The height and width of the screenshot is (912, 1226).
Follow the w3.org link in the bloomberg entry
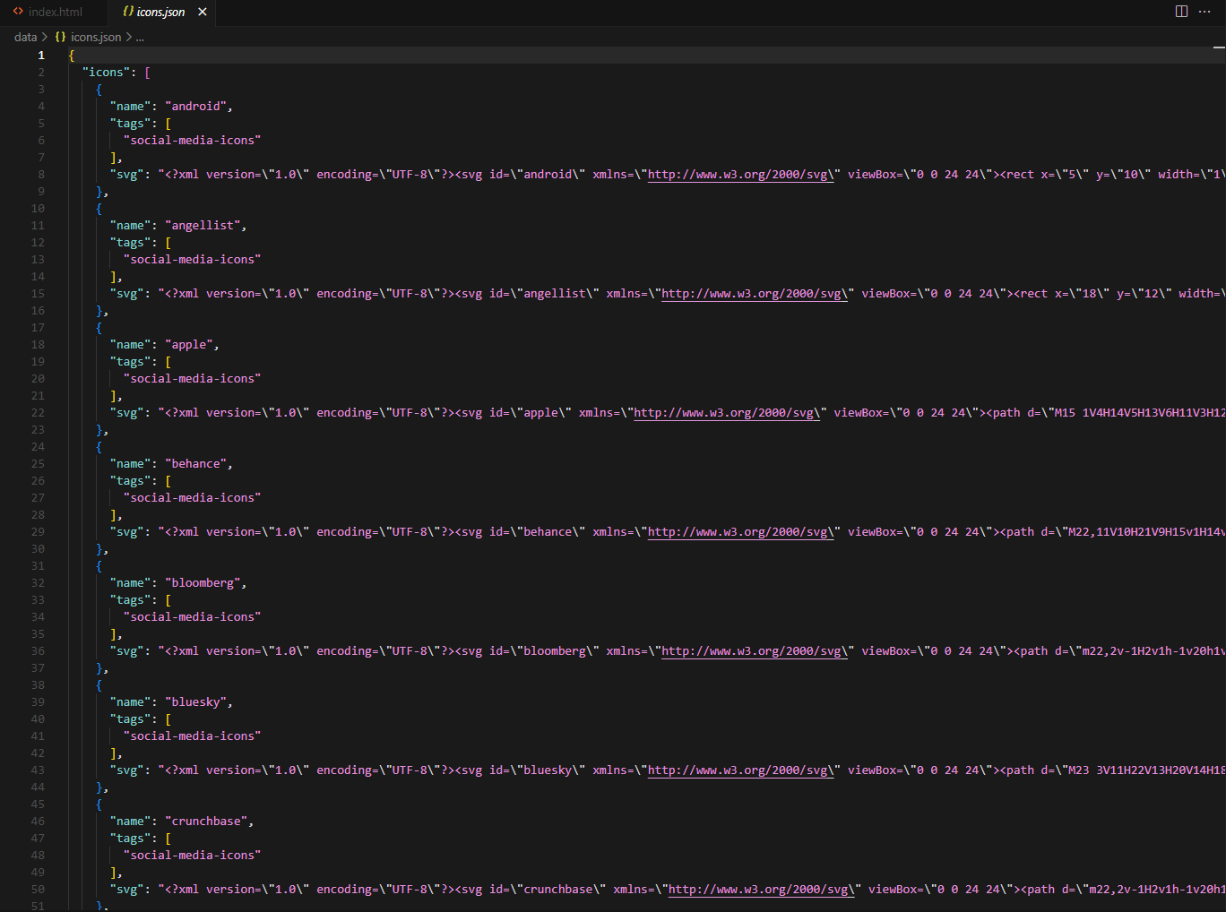click(x=753, y=650)
